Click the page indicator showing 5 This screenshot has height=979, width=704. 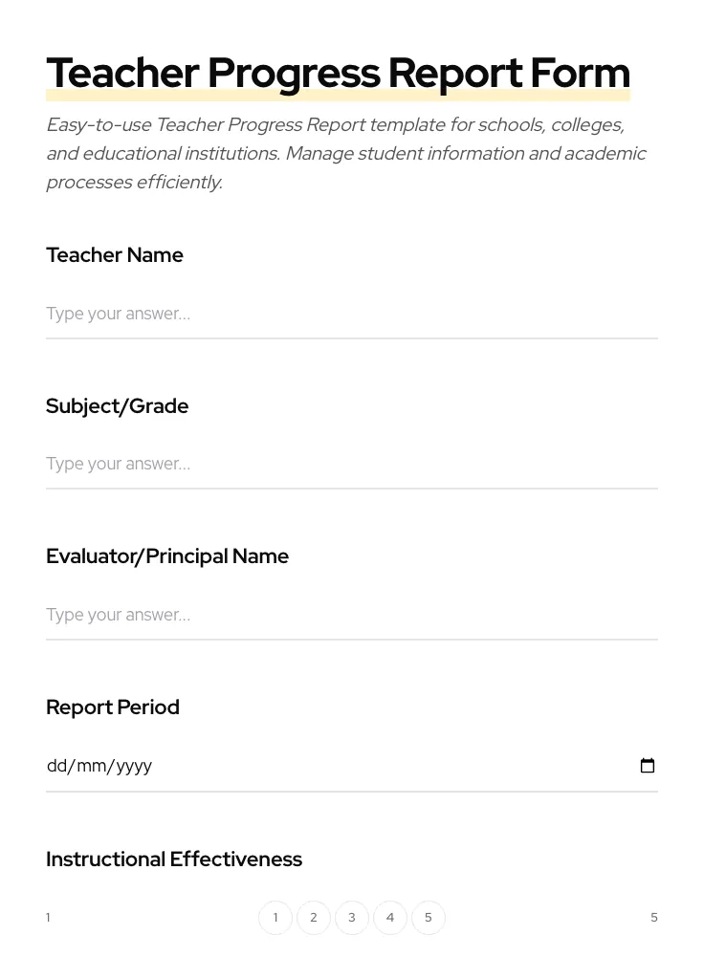click(654, 917)
